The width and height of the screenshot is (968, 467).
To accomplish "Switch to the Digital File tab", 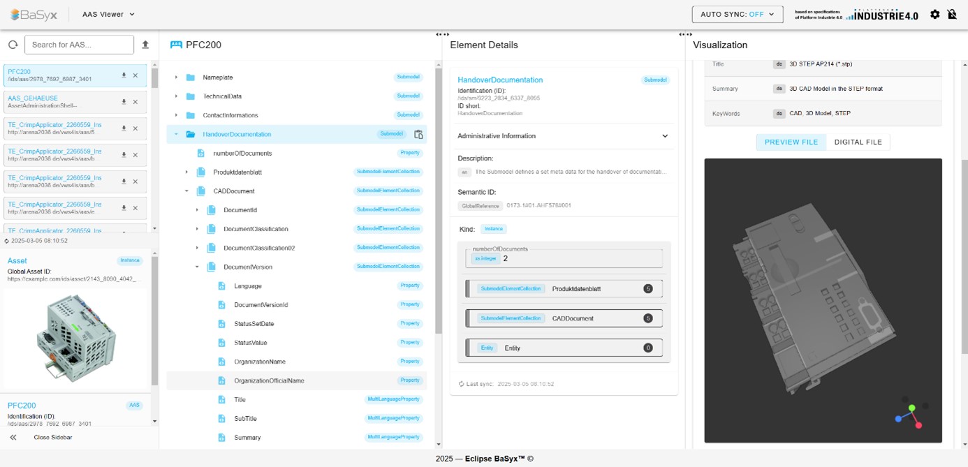I will click(x=858, y=142).
